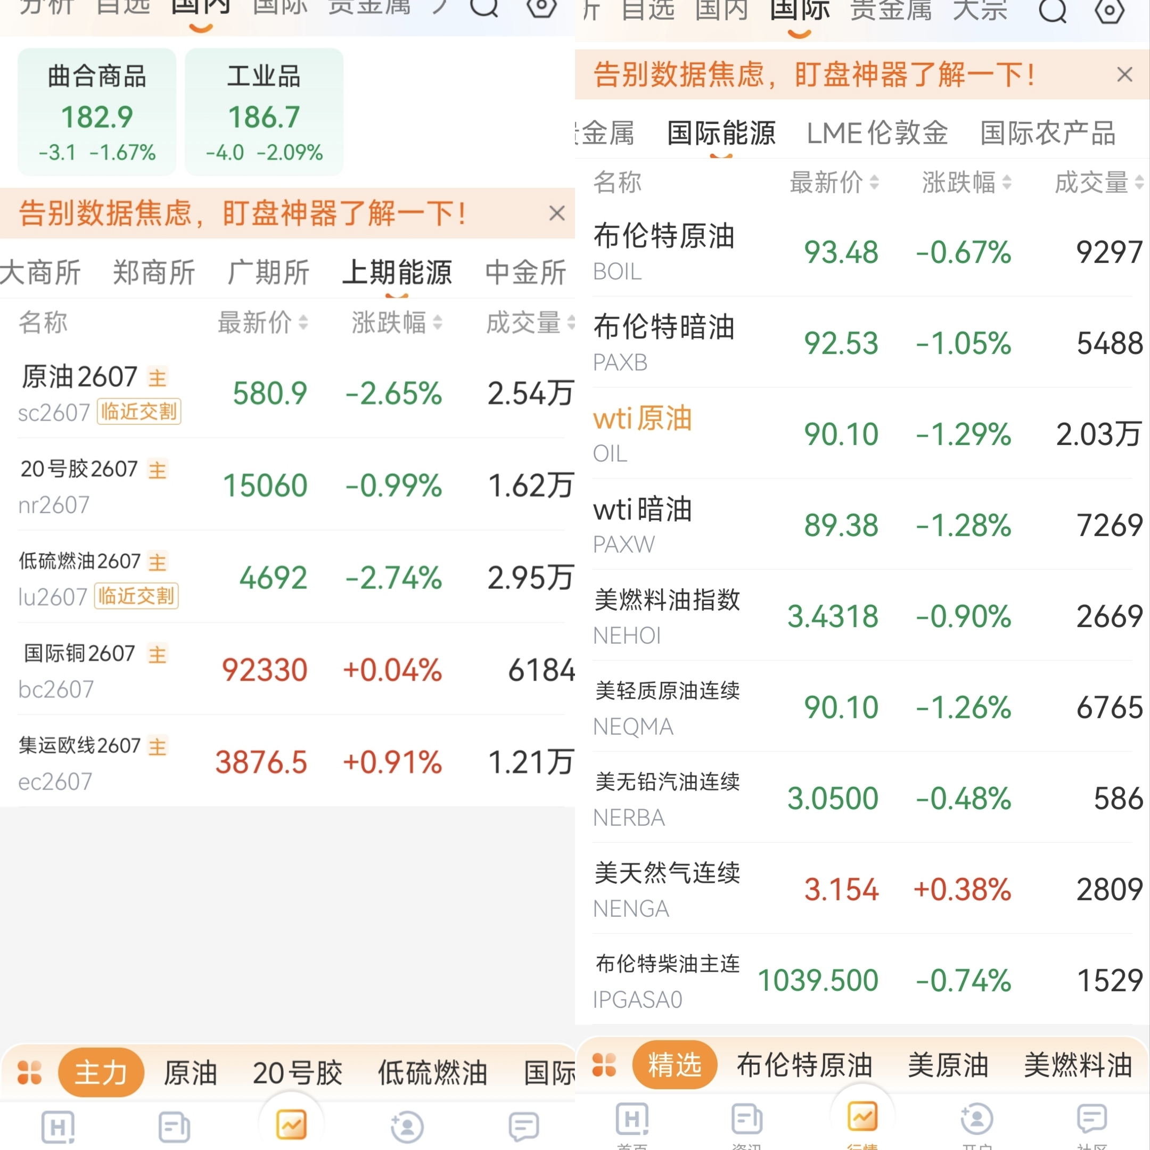Viewport: 1150px width, 1150px height.
Task: Open 美天然气连续 NENGA row
Action: 862,889
